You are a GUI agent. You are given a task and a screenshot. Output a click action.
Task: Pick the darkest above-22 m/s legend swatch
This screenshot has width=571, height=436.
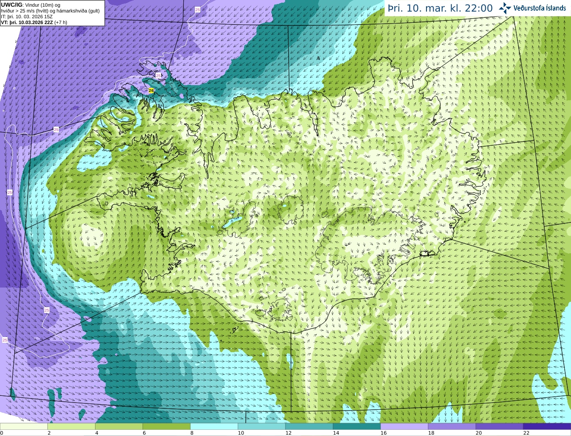click(547, 427)
